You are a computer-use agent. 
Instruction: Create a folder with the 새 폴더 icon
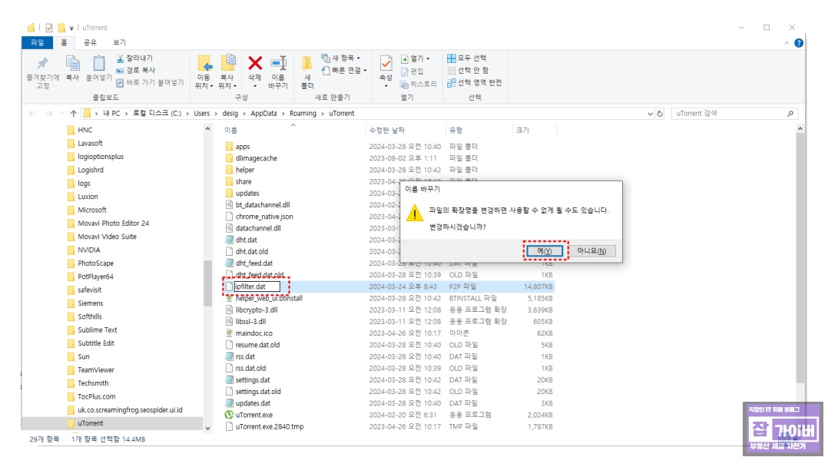[x=307, y=65]
